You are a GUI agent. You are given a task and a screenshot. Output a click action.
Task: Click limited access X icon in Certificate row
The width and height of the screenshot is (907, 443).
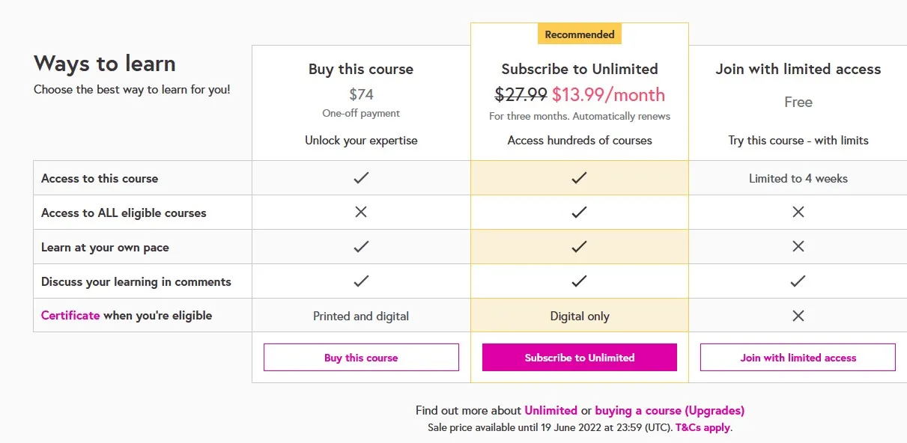click(798, 316)
